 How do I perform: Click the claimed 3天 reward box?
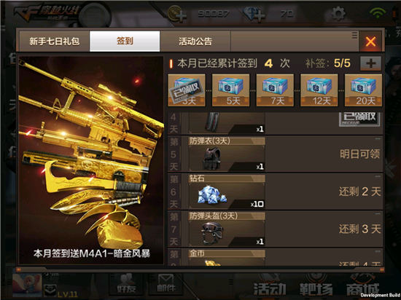click(187, 90)
